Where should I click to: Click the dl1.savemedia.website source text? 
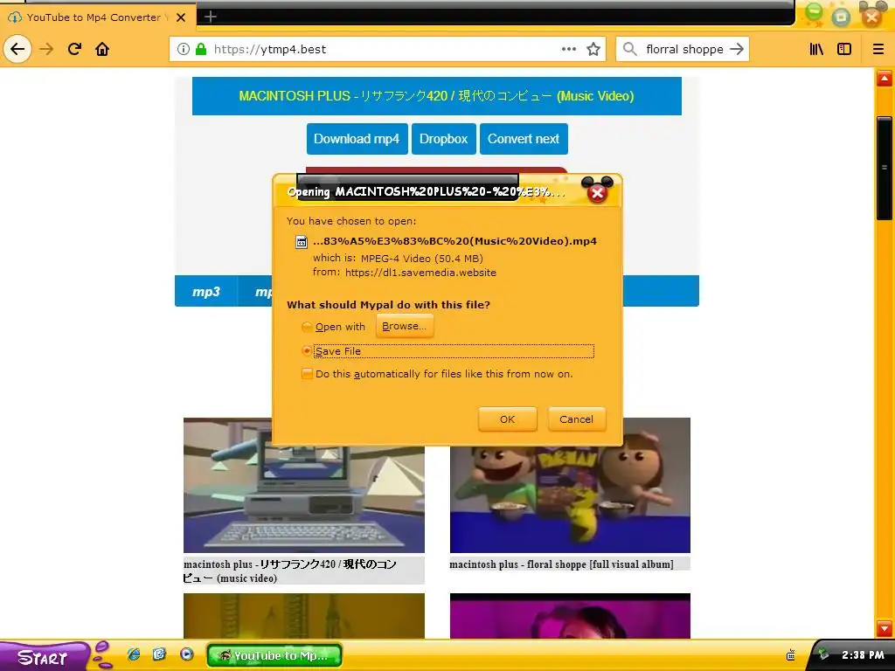(420, 273)
